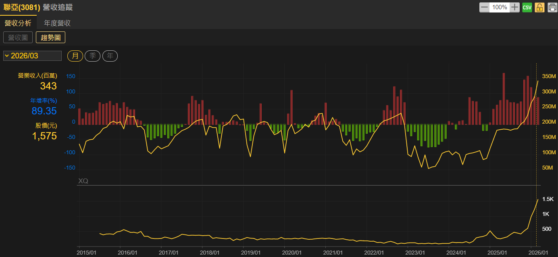
Task: Select the 趨勢圖 view button
Action: [x=50, y=37]
